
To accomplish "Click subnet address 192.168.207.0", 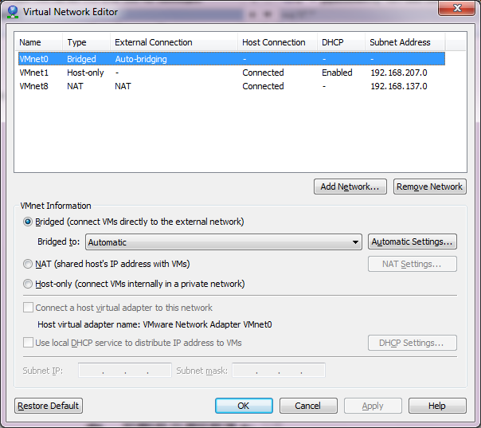I will pos(399,73).
